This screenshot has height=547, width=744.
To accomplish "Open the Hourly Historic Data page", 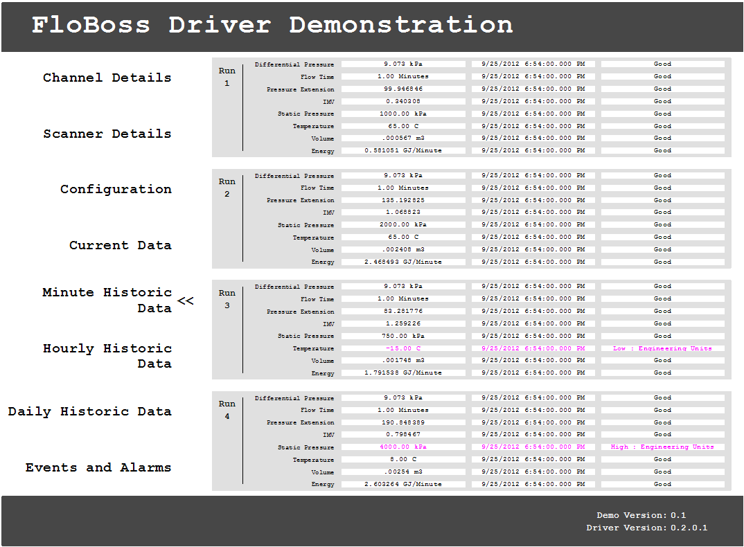I will (x=107, y=356).
